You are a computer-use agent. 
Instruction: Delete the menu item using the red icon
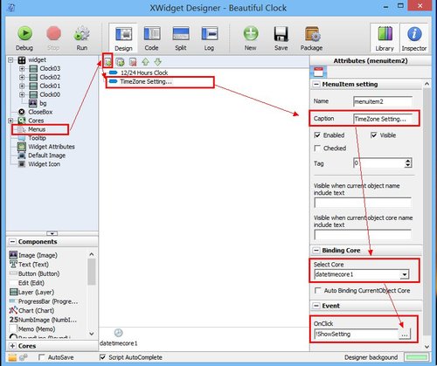point(133,62)
